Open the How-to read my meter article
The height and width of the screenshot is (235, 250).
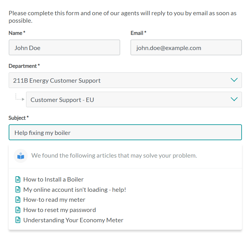(x=54, y=200)
